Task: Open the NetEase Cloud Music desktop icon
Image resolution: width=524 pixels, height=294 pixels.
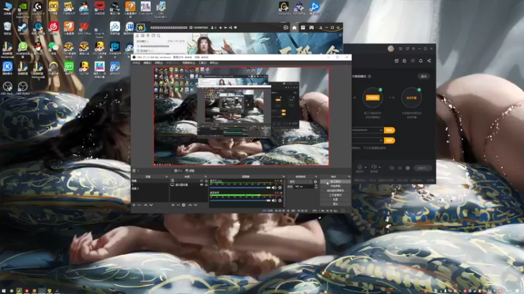Action: (x=53, y=27)
